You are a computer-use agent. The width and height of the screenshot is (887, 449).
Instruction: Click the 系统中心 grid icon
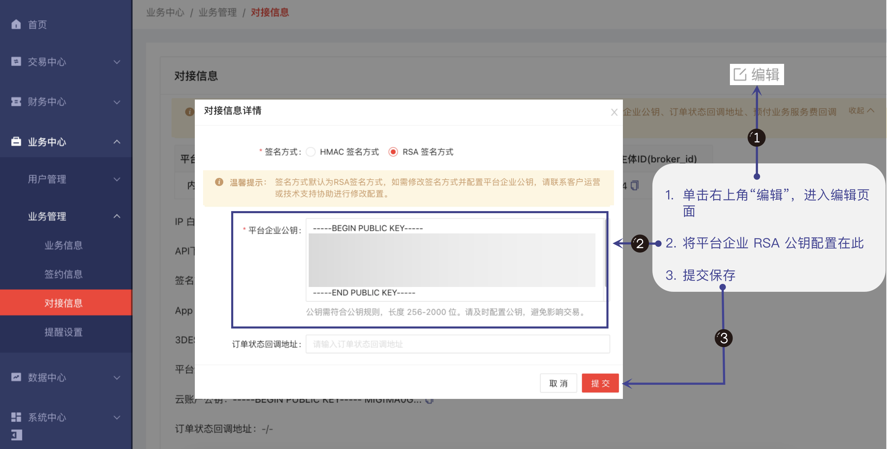[16, 417]
